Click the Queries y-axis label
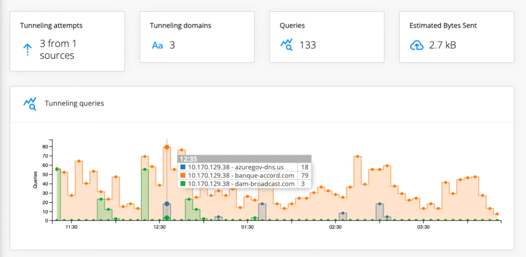 click(35, 181)
